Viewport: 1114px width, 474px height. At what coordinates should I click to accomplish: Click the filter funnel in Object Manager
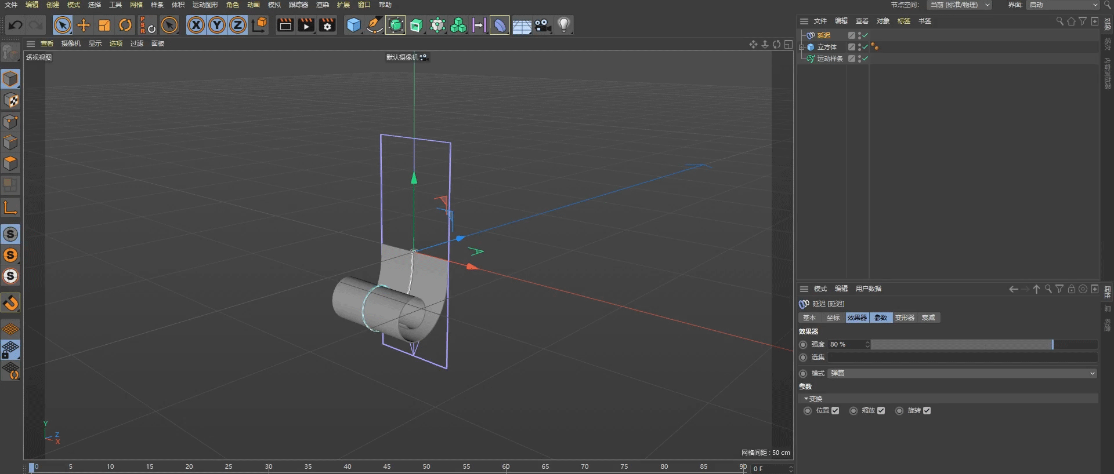1083,21
